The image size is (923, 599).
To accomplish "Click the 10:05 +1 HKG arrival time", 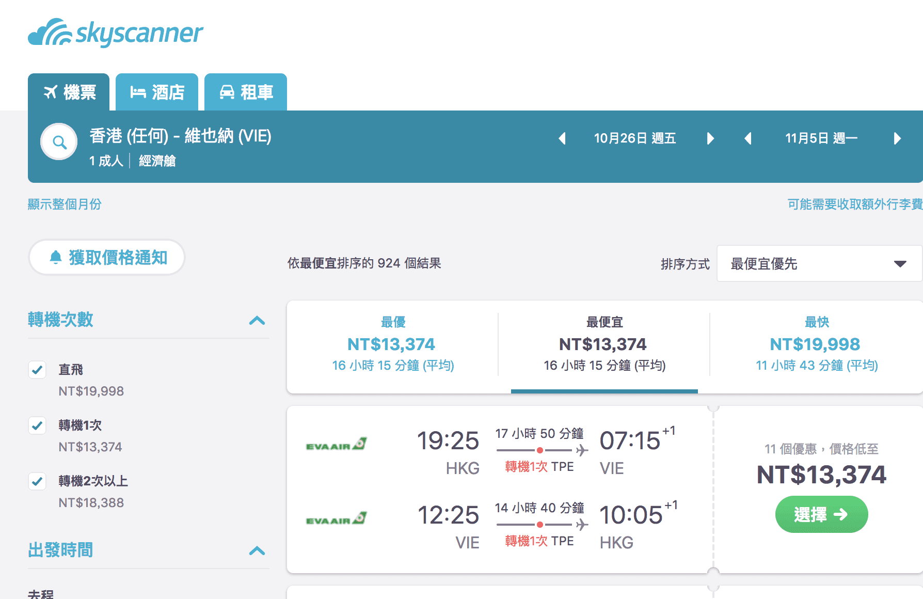I will click(639, 514).
